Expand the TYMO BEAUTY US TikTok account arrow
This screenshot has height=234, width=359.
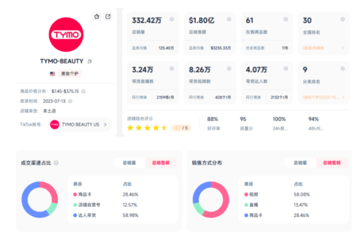tap(105, 125)
